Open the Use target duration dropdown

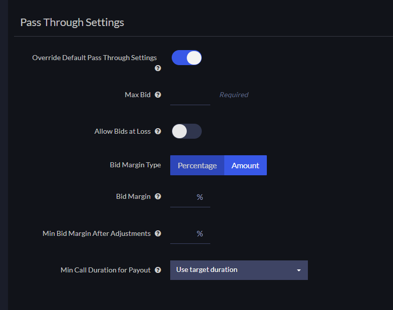pyautogui.click(x=239, y=270)
